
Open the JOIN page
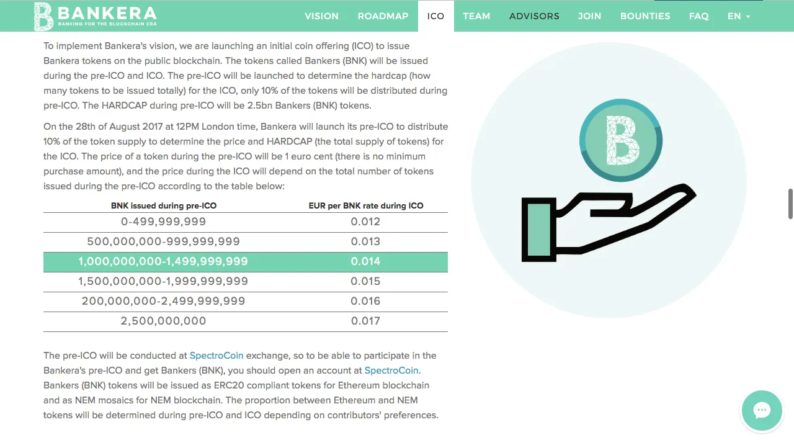pyautogui.click(x=589, y=16)
